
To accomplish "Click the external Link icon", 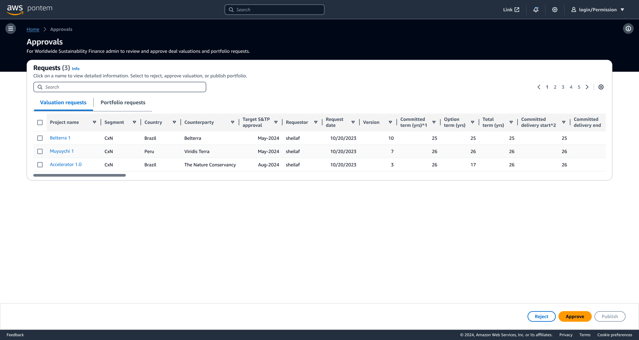I will coord(517,10).
